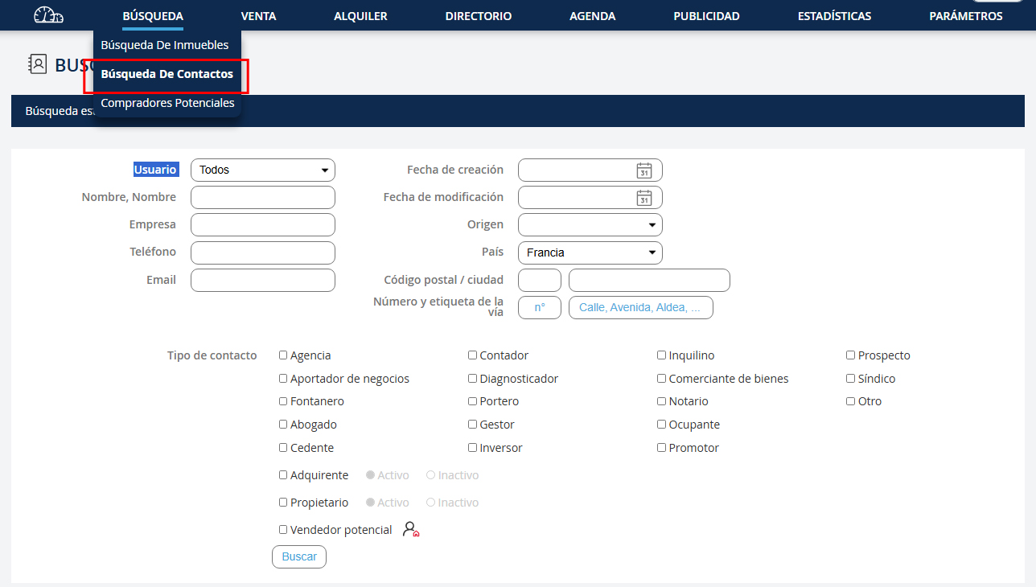Select the Inactivo radio for Adquirente
The width and height of the screenshot is (1036, 587).
pos(431,475)
